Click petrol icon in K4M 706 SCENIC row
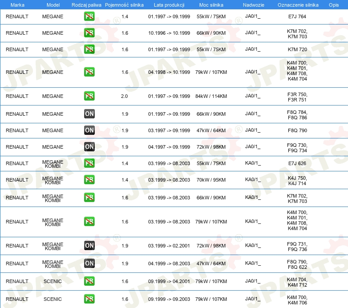This screenshot has width=348, height=308. pyautogui.click(x=89, y=299)
